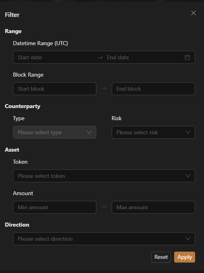Click the chevron arrow in Type selector

89,132
